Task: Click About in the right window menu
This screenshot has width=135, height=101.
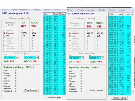Action: (122, 10)
